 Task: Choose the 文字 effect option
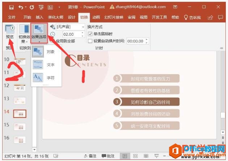coord(46,65)
